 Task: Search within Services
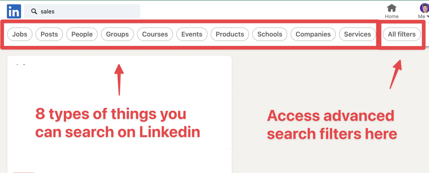[x=357, y=34]
